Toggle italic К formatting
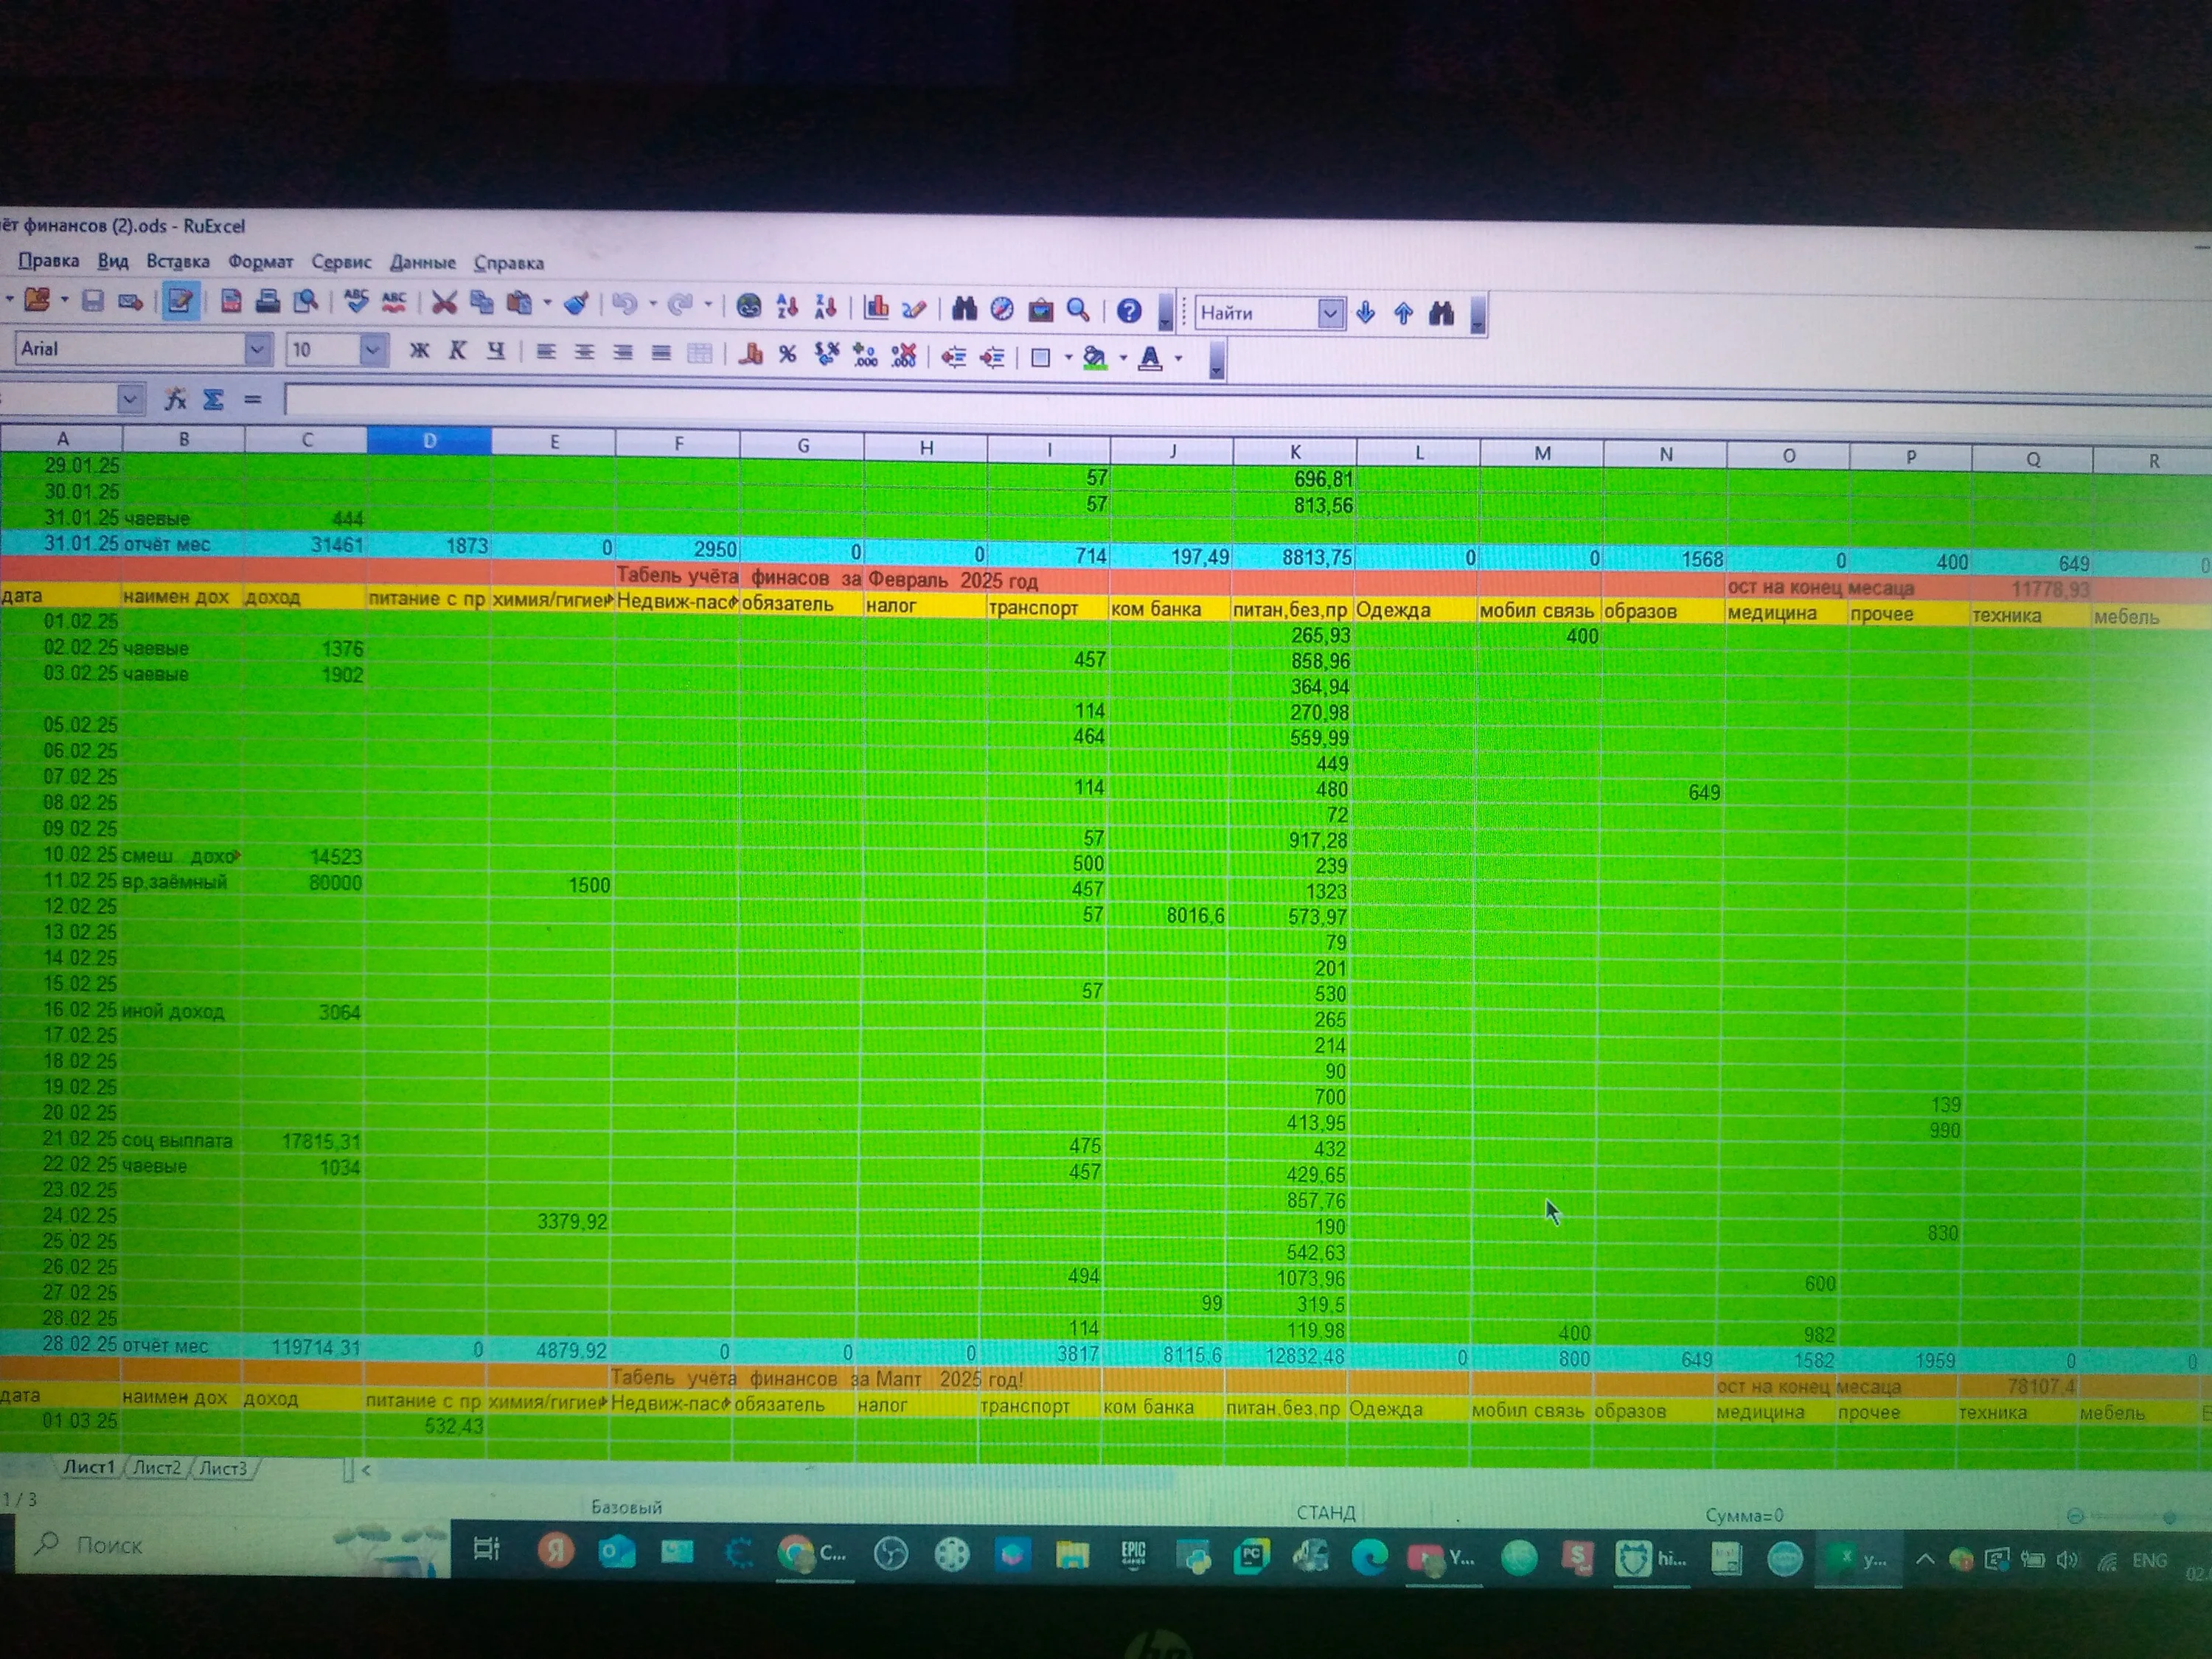The height and width of the screenshot is (1659, 2212). 457,350
